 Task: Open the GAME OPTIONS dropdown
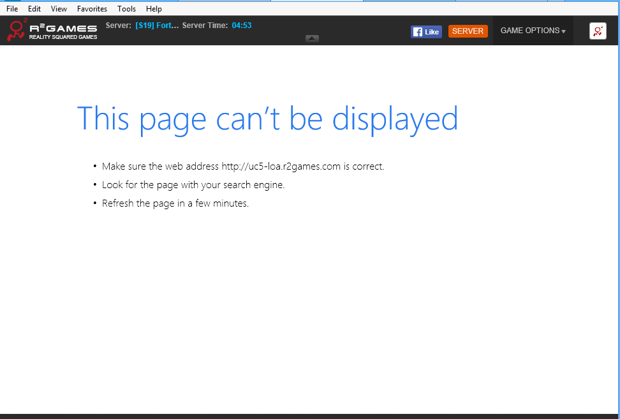pos(533,31)
